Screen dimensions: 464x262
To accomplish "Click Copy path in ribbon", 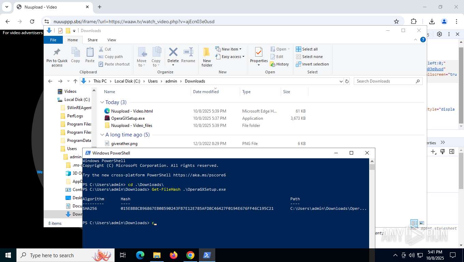I will coord(111,57).
